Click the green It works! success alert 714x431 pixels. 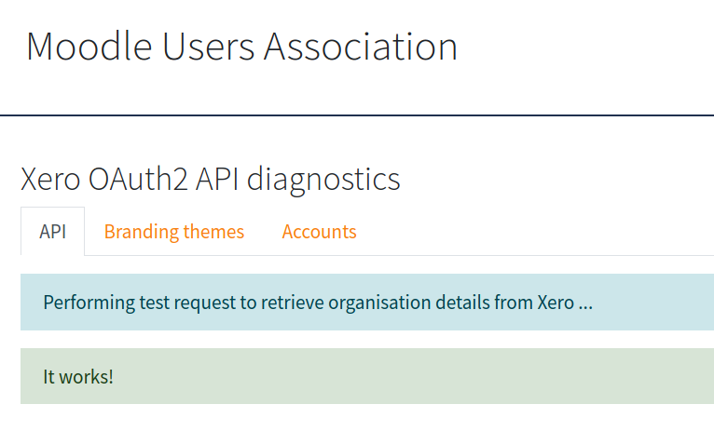coord(367,376)
